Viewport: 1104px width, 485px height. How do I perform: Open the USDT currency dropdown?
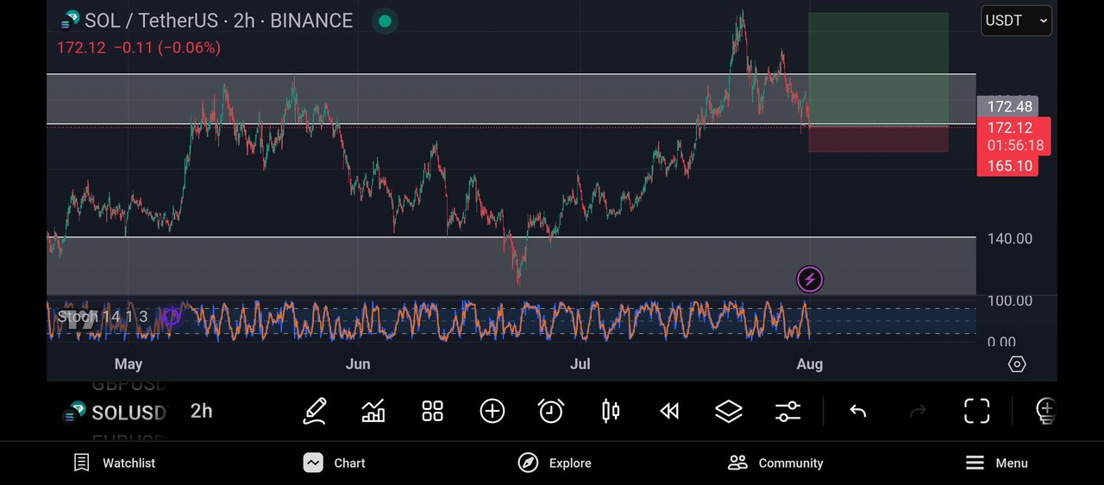tap(1017, 21)
